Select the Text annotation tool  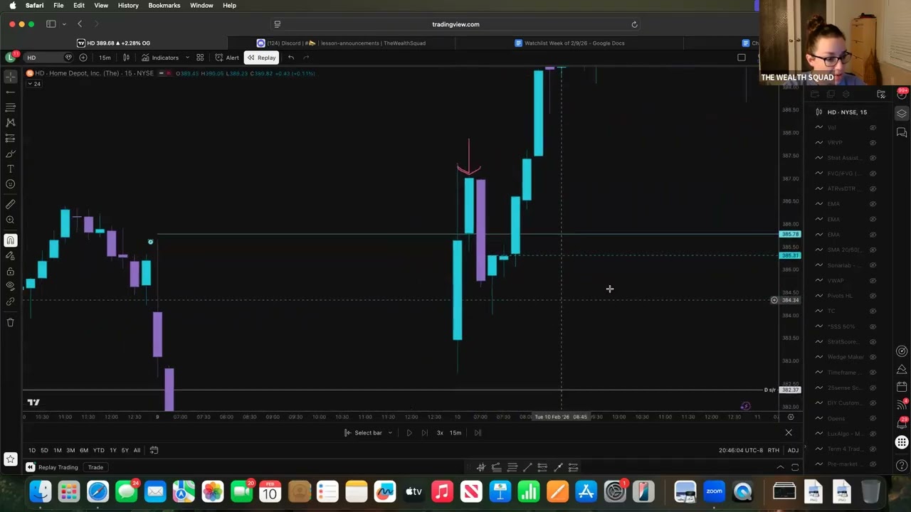click(x=11, y=169)
